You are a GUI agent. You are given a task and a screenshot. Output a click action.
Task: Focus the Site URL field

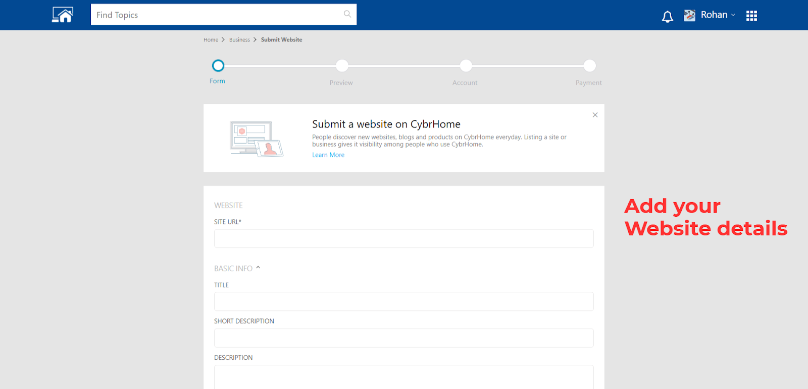(x=404, y=238)
